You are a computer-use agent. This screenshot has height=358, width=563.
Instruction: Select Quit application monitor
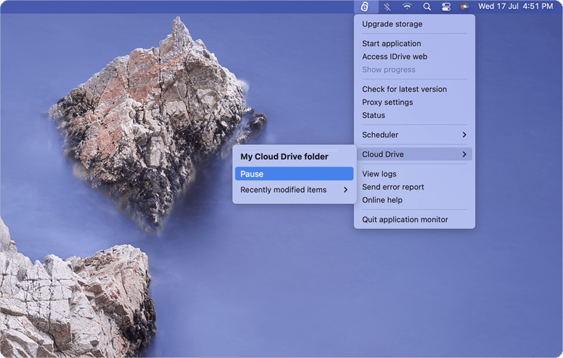(x=414, y=220)
